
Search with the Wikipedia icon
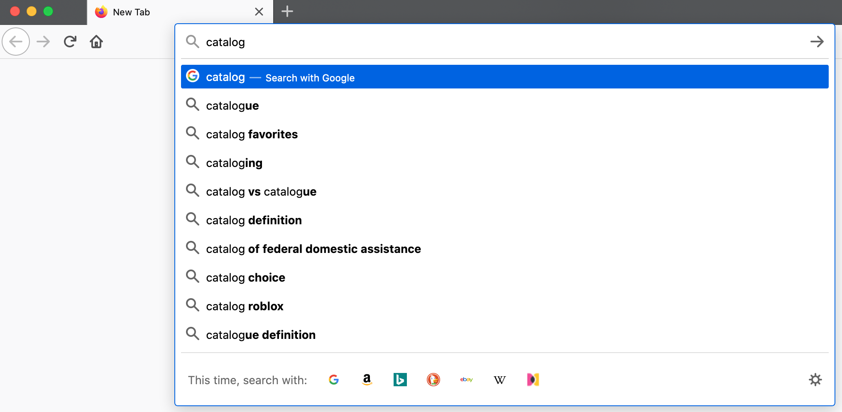[499, 379]
